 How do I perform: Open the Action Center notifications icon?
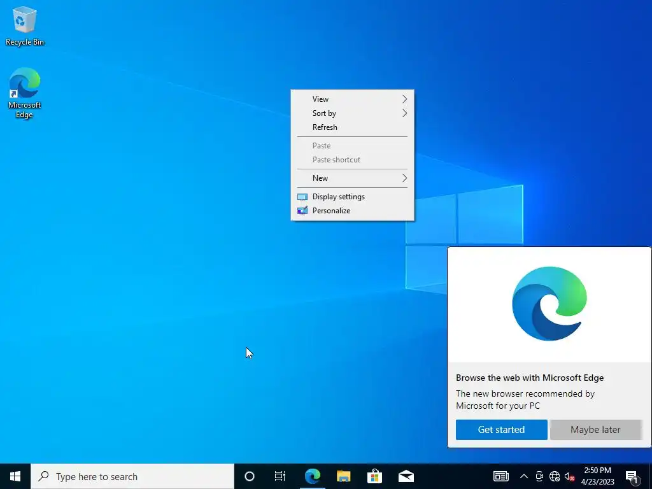[x=632, y=476]
